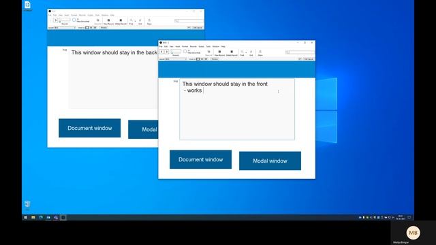Click New Record icon in back window
436x245 pixels.
coord(109,21)
